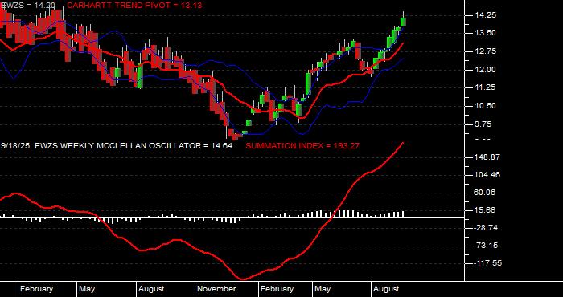Click the 11.25 price axis label

[x=485, y=87]
